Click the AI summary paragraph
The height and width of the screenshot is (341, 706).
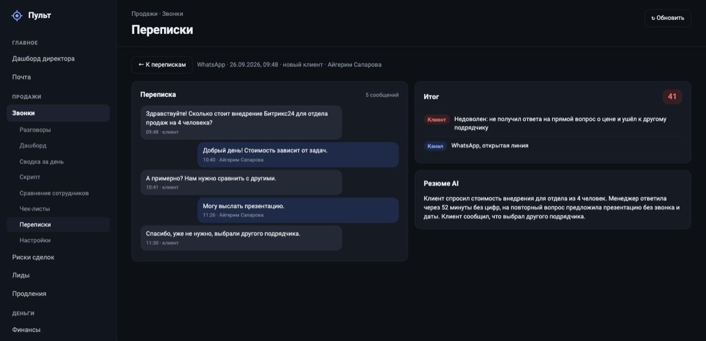pyautogui.click(x=552, y=208)
